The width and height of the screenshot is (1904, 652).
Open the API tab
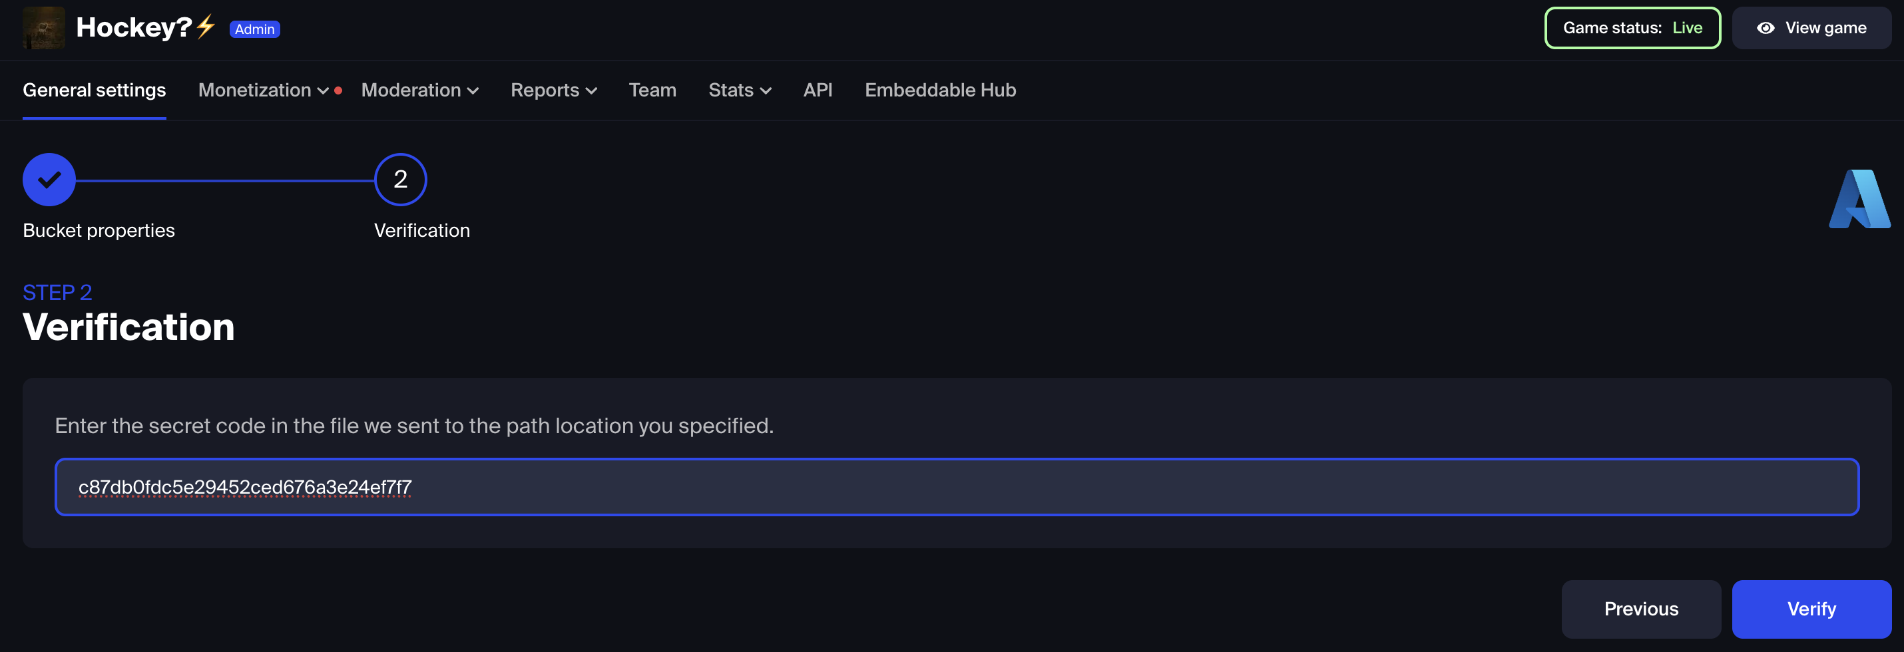(818, 90)
